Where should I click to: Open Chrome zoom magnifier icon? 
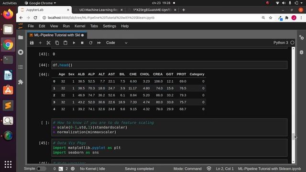pyautogui.click(x=263, y=18)
